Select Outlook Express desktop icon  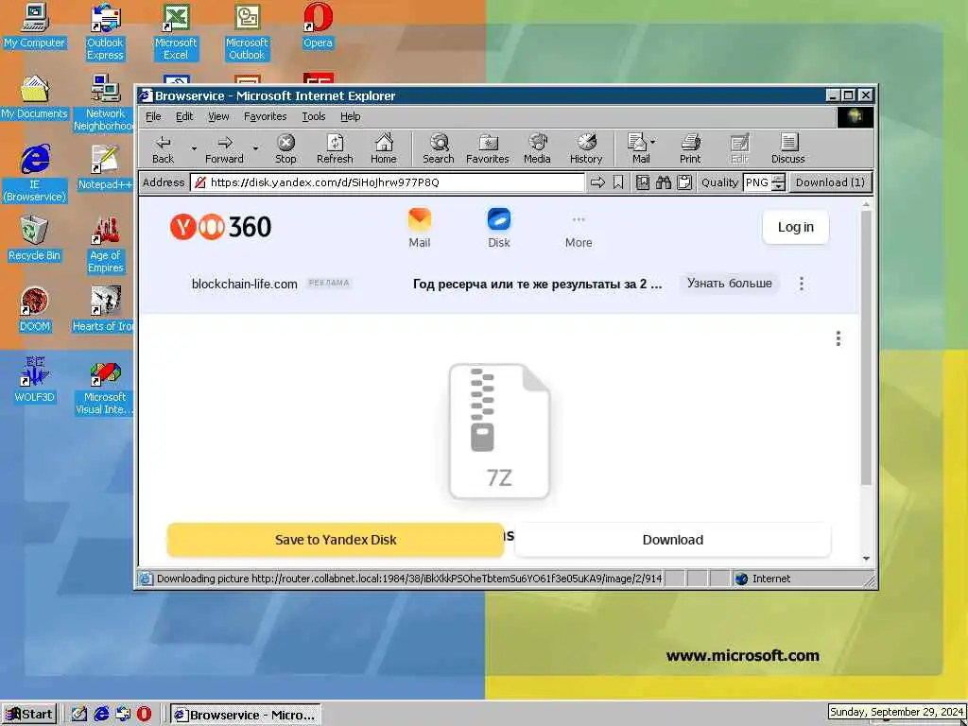pyautogui.click(x=105, y=32)
